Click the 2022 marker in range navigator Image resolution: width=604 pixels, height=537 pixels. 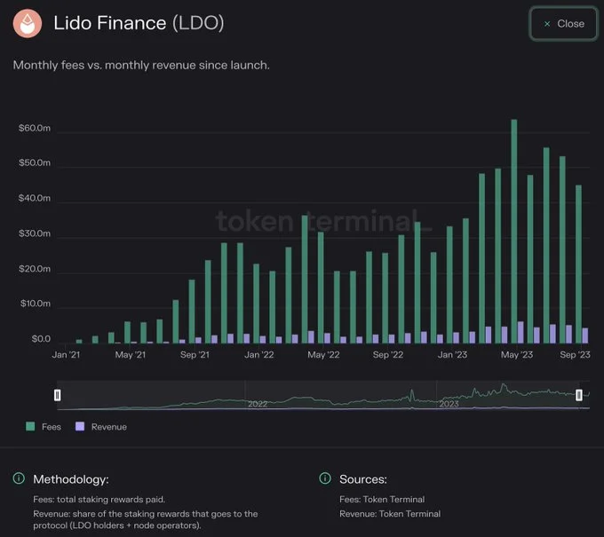258,404
